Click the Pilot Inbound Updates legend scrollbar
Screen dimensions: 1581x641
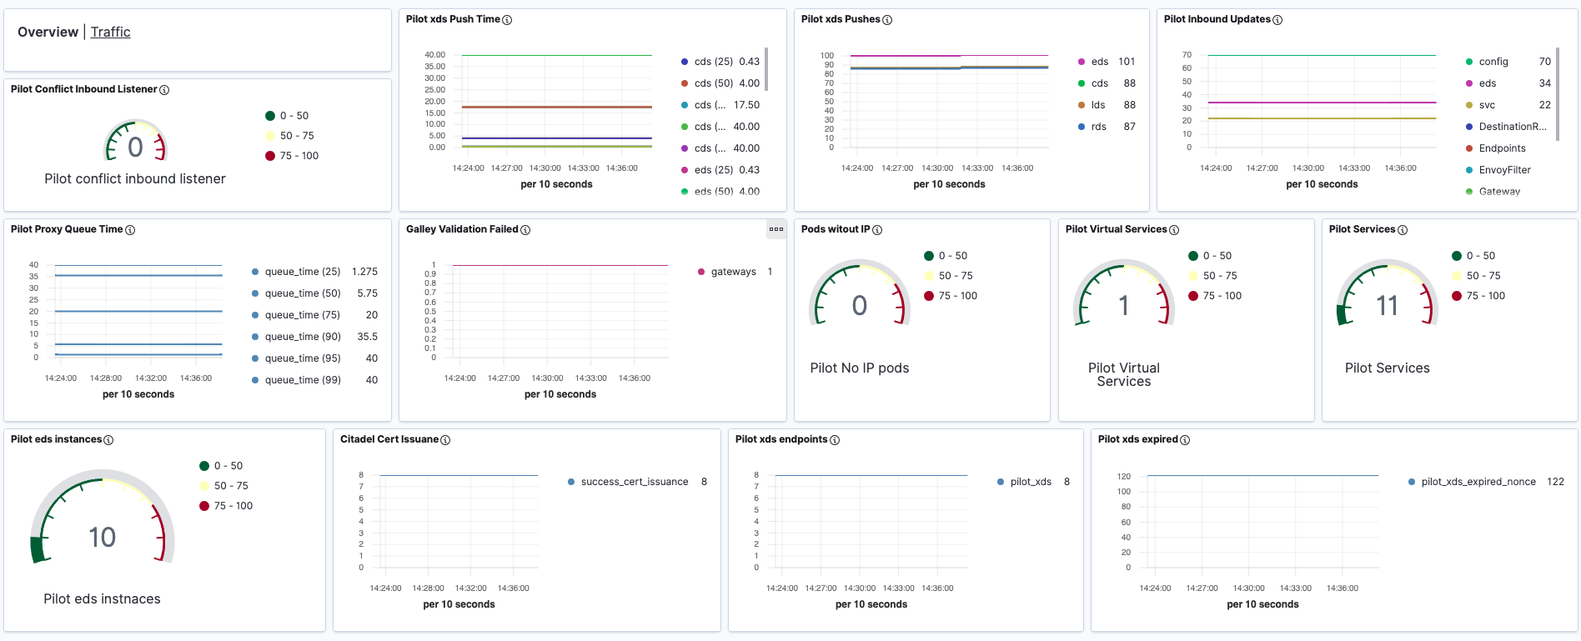pos(1557,92)
